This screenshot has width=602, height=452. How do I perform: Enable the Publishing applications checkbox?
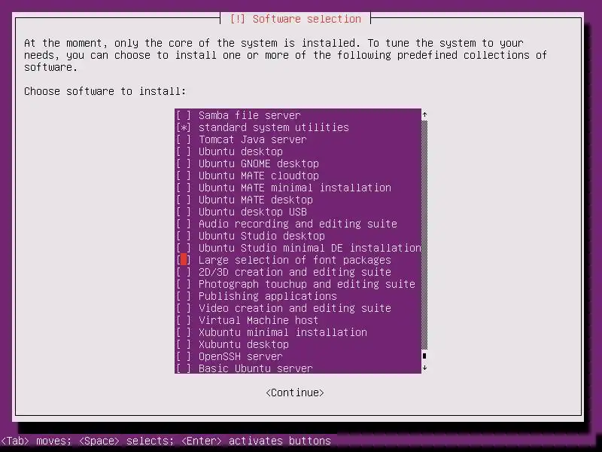(184, 296)
